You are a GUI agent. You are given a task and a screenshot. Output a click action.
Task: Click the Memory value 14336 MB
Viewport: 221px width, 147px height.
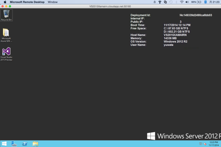[x=170, y=38]
